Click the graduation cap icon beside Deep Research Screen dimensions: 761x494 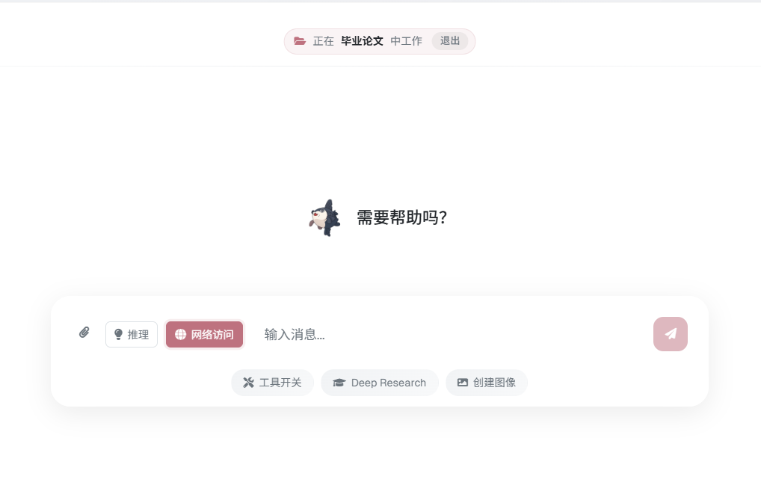(x=339, y=383)
